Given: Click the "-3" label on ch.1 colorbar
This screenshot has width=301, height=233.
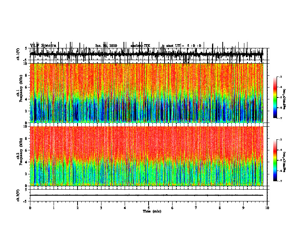Looking at the screenshot, I should click(280, 77).
